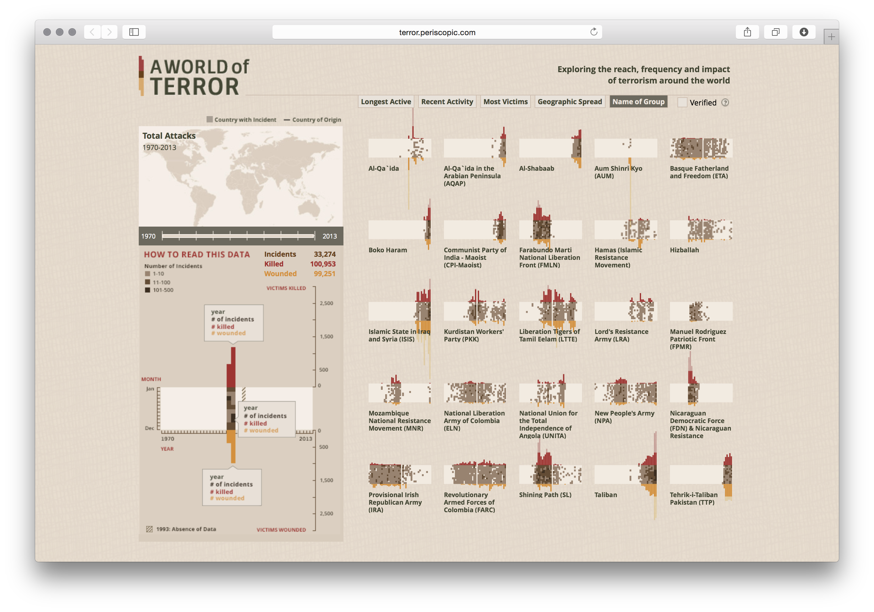
Task: Open the downloads icon in the toolbar
Action: click(x=804, y=32)
